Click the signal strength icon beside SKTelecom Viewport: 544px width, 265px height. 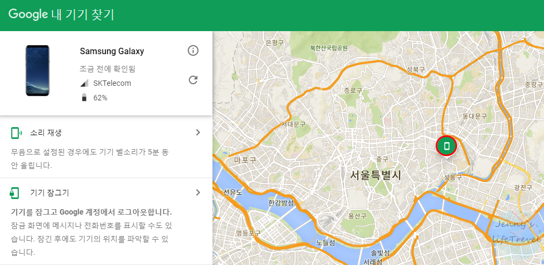coord(84,83)
